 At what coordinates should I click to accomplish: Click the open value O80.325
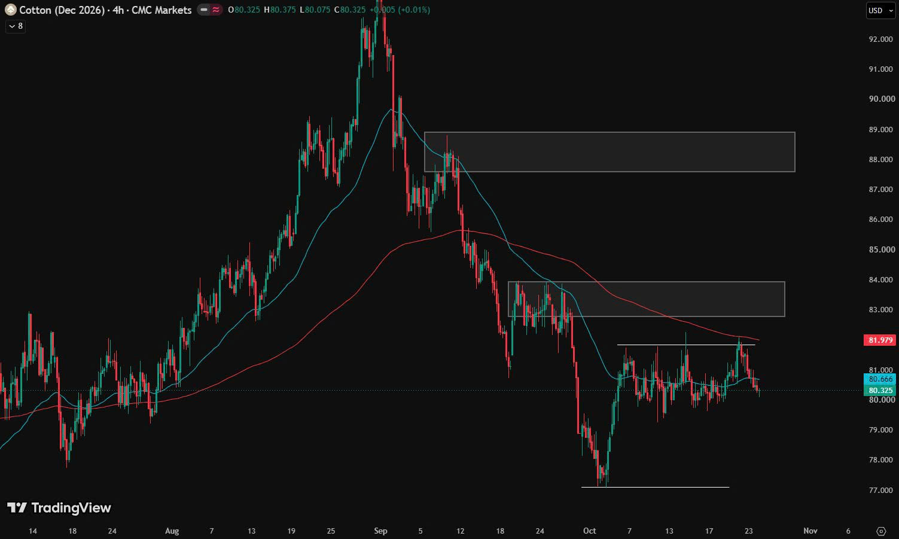coord(244,10)
